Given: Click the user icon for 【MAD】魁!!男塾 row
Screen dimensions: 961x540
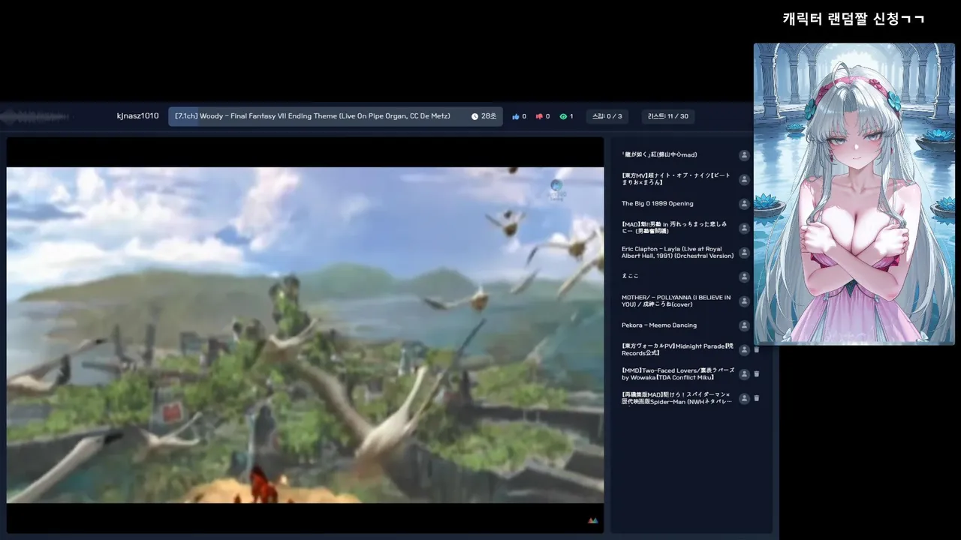Looking at the screenshot, I should point(744,228).
